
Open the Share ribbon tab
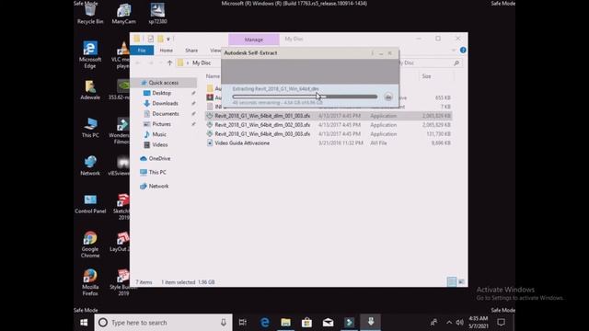click(x=191, y=51)
